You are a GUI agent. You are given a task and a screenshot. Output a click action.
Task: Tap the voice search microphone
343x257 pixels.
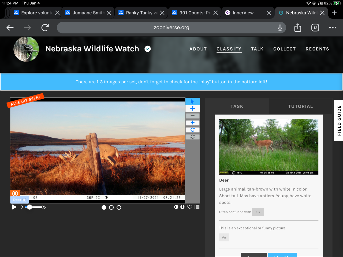tap(280, 28)
